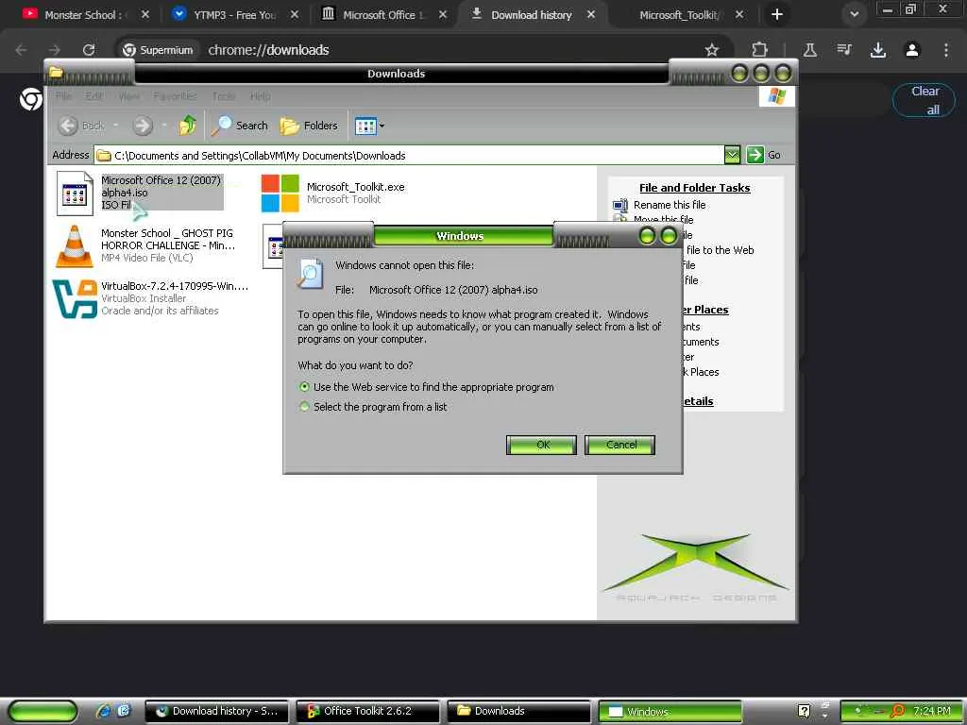Click the help icon in system tray
The image size is (967, 725).
click(804, 711)
